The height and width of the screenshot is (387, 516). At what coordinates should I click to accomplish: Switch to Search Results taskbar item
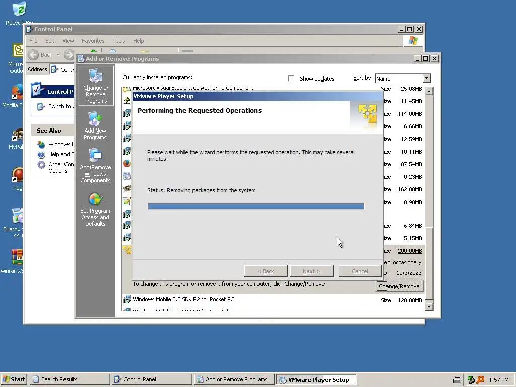click(70, 379)
